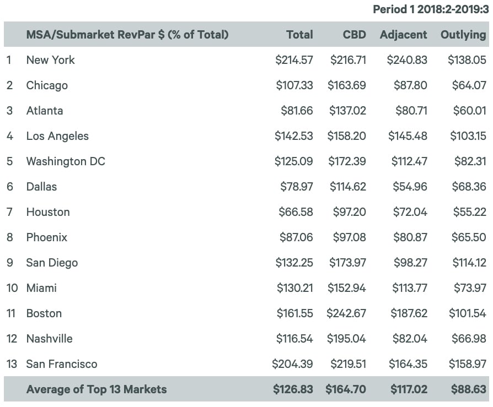This screenshot has height=407, width=493.
Task: Select Miami's $113.77 Adjacent value
Action: [x=409, y=288]
